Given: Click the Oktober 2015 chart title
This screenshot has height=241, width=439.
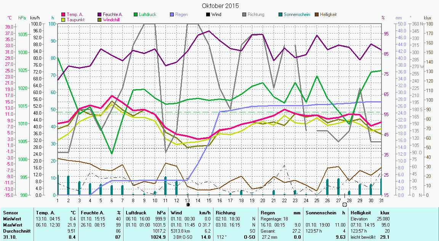Looking at the screenshot, I should click(220, 6).
